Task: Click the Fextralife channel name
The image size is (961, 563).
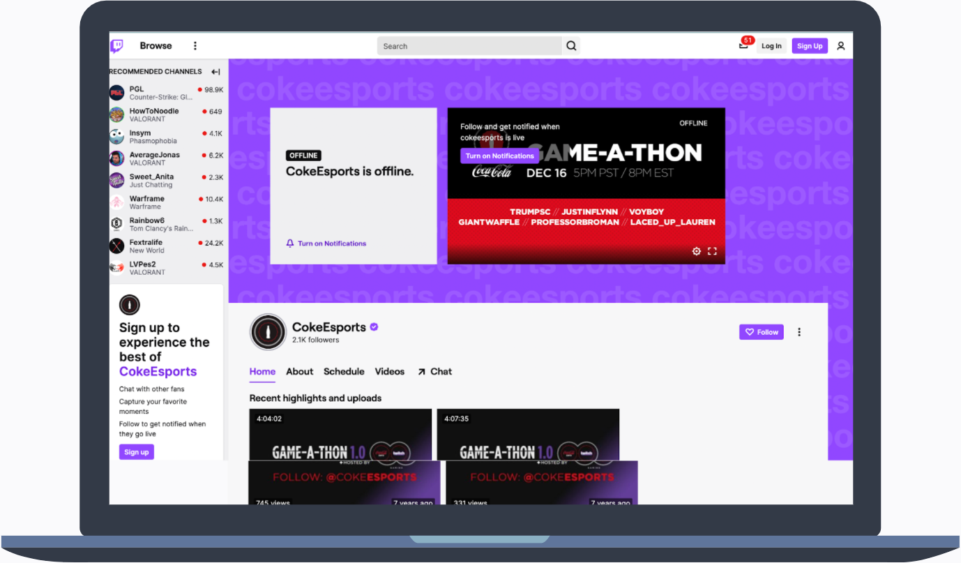Action: (146, 242)
